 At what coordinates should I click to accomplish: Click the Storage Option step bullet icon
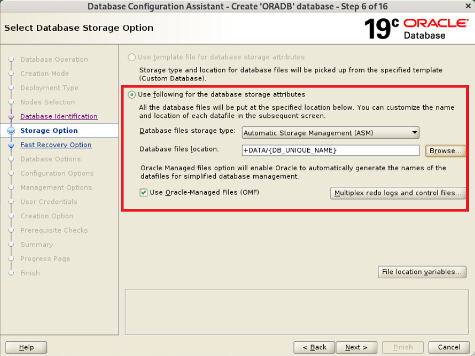pos(11,131)
